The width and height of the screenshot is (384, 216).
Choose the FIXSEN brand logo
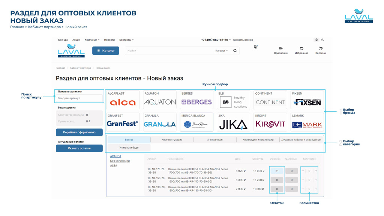(x=307, y=102)
